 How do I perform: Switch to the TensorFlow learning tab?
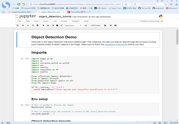coord(80,12)
